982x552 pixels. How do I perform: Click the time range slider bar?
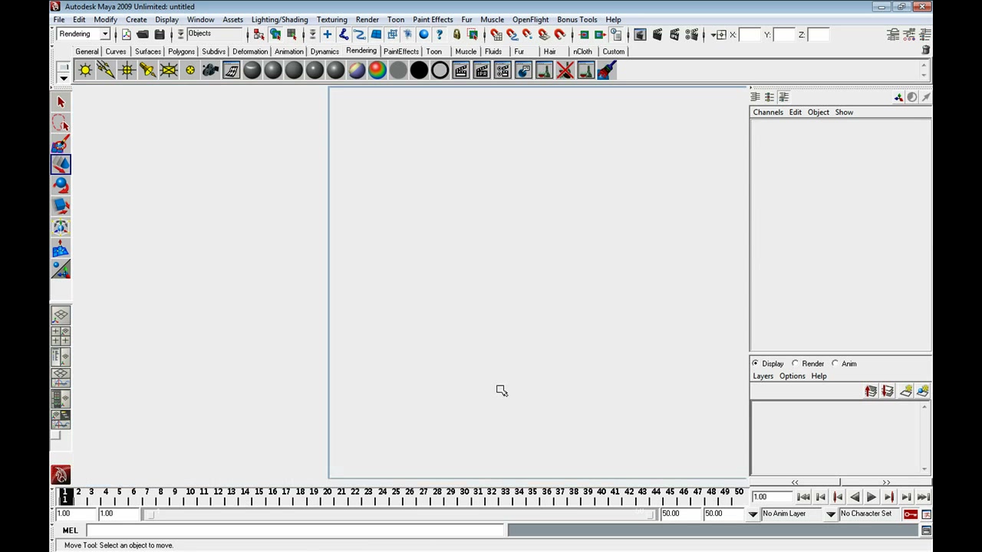(x=399, y=514)
